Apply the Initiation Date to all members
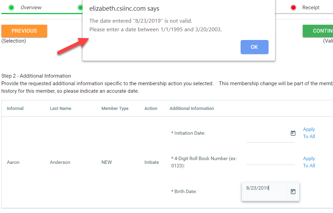The height and width of the screenshot is (213, 333). coord(309,133)
